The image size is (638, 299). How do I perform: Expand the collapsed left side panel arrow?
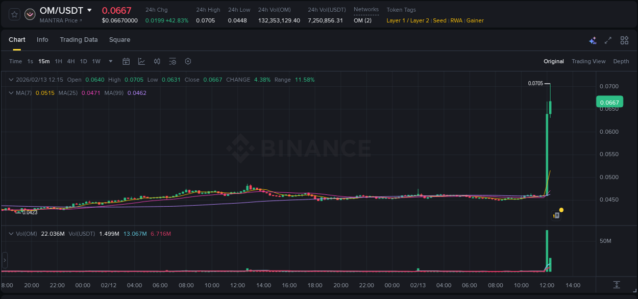click(x=4, y=260)
